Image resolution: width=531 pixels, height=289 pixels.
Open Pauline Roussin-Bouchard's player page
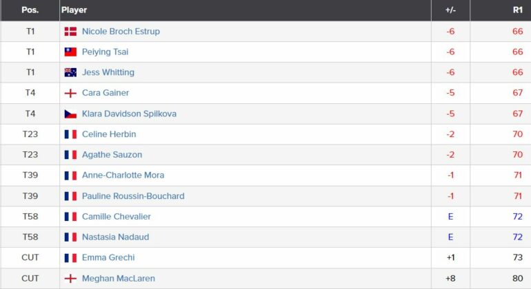tap(133, 196)
